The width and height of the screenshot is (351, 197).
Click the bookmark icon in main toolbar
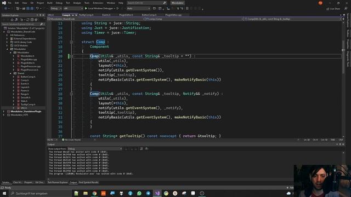point(187,8)
